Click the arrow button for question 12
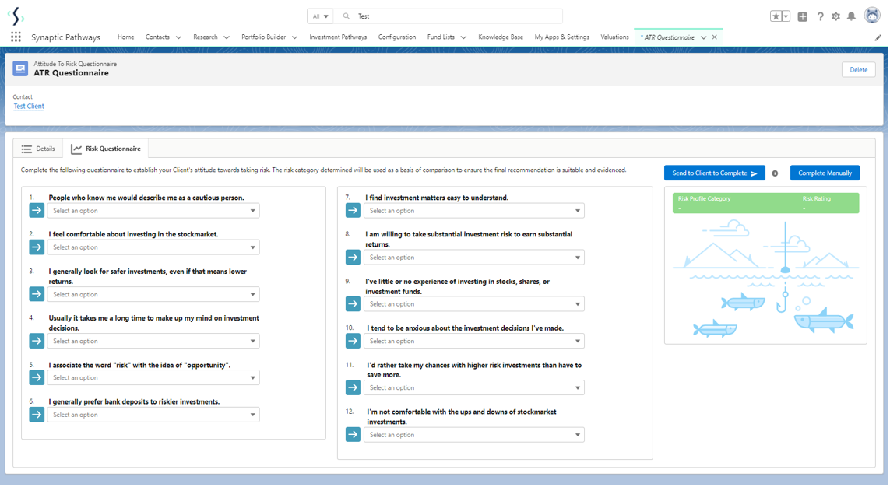 click(x=353, y=435)
